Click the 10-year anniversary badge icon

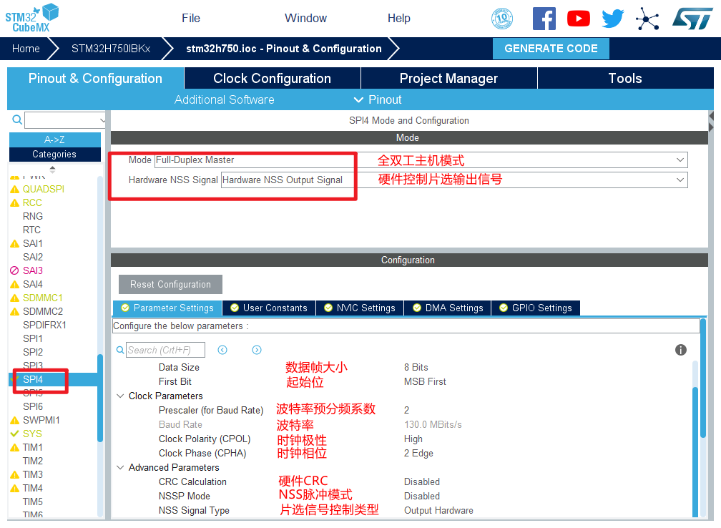click(502, 19)
